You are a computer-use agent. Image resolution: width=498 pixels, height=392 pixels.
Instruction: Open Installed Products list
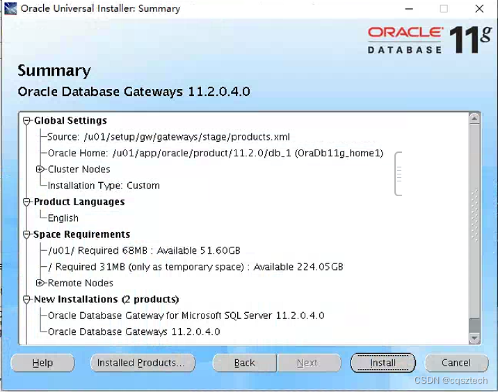pyautogui.click(x=143, y=363)
